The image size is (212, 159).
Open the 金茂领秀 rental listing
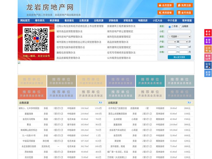tap(117, 135)
